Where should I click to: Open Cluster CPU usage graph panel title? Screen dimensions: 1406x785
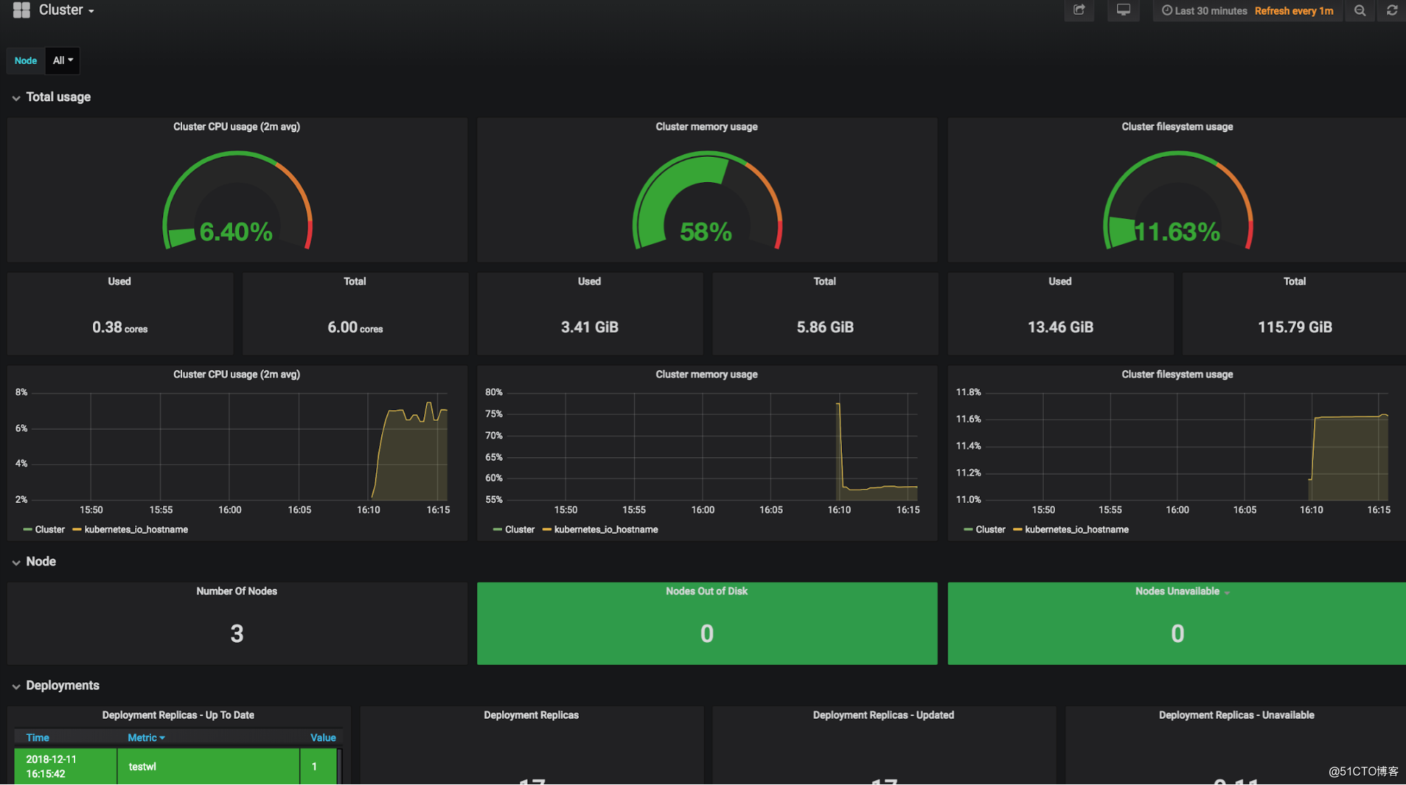pos(236,374)
